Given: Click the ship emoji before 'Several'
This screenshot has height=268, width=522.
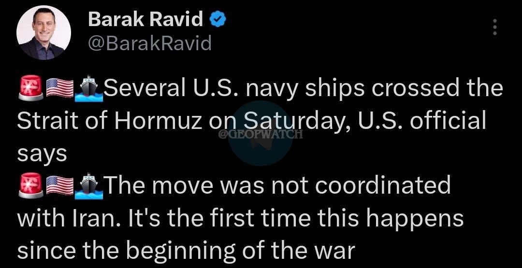Looking at the screenshot, I should tap(87, 89).
